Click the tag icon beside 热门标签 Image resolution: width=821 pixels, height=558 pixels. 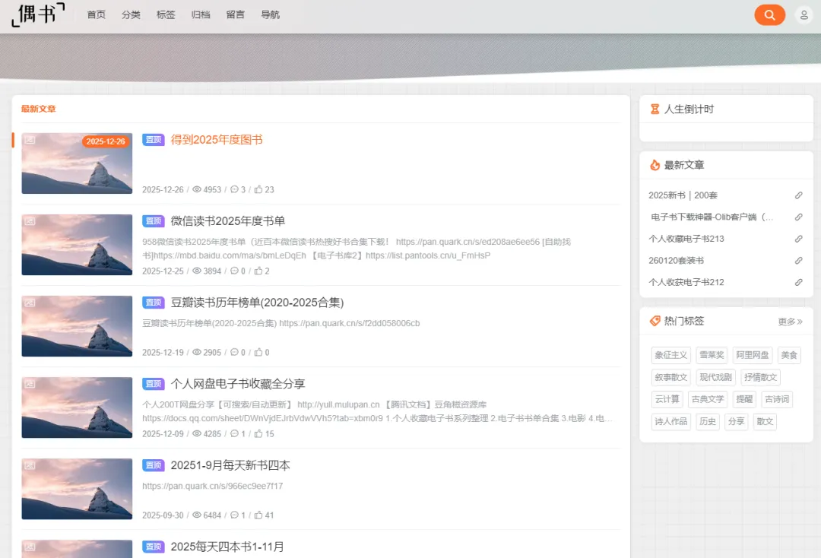[655, 321]
